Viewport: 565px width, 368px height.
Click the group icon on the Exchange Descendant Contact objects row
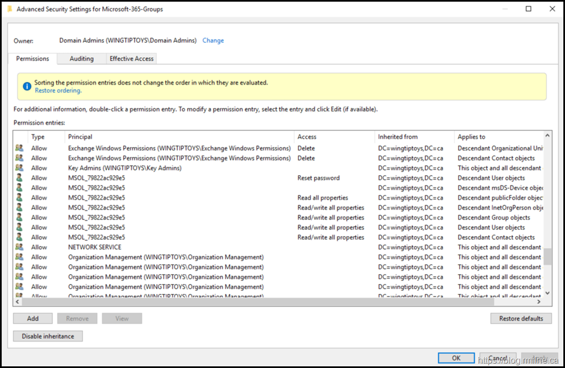20,158
